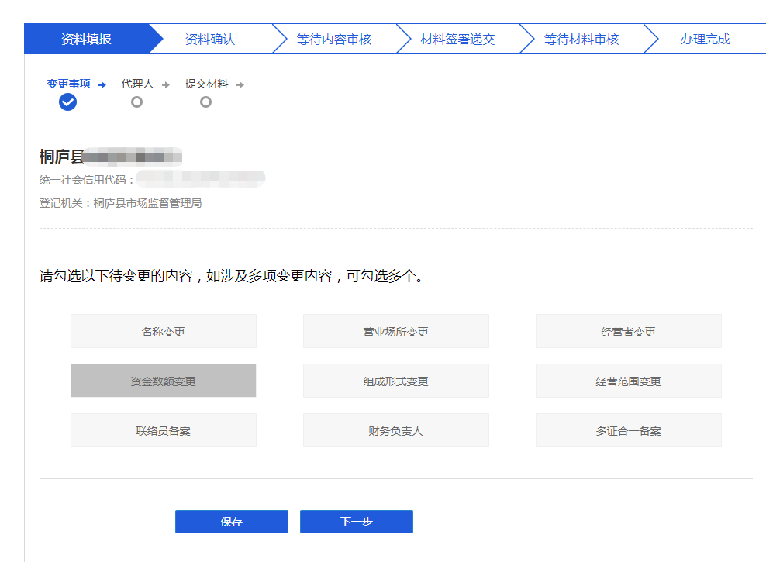Image resolution: width=766 pixels, height=562 pixels.
Task: Select the 名称变更 change option
Action: pos(164,331)
